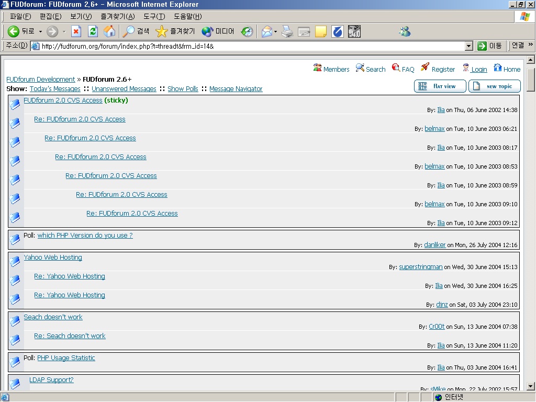Viewport: 536px width, 402px height.
Task: Click the topic icon beside Yahoo Web Hosting
Action: [15, 261]
